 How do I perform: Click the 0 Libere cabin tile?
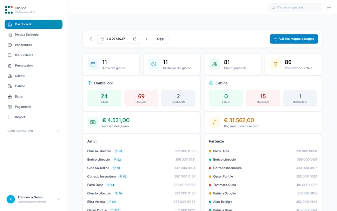point(226,98)
